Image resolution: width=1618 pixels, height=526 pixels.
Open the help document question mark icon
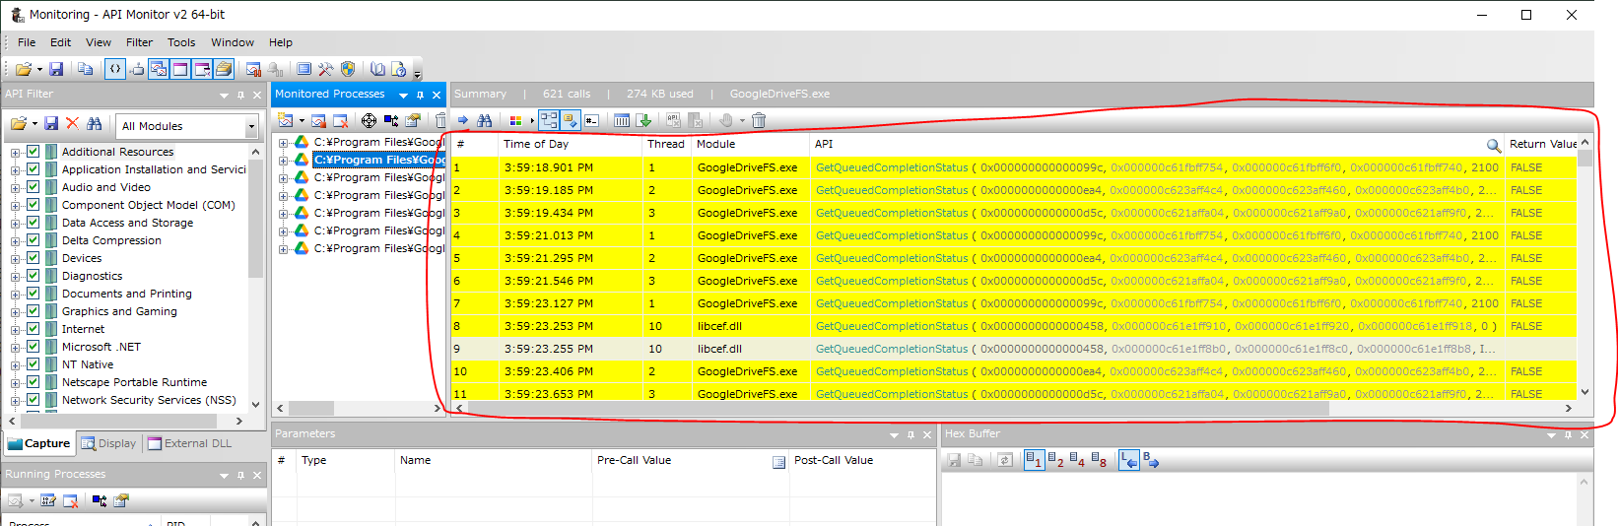(x=399, y=69)
